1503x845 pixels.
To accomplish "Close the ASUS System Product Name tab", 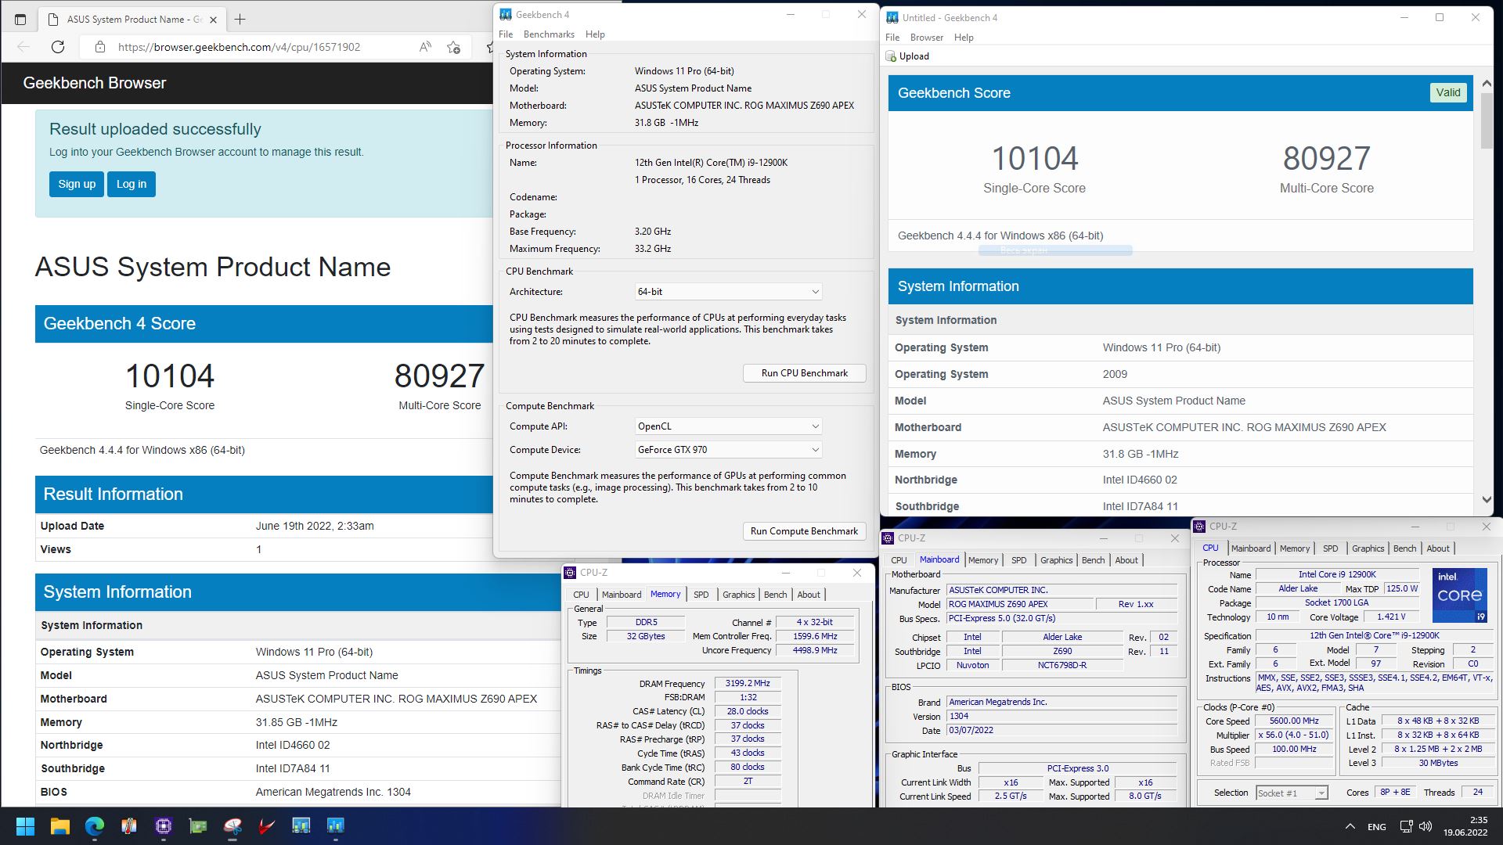I will click(214, 19).
